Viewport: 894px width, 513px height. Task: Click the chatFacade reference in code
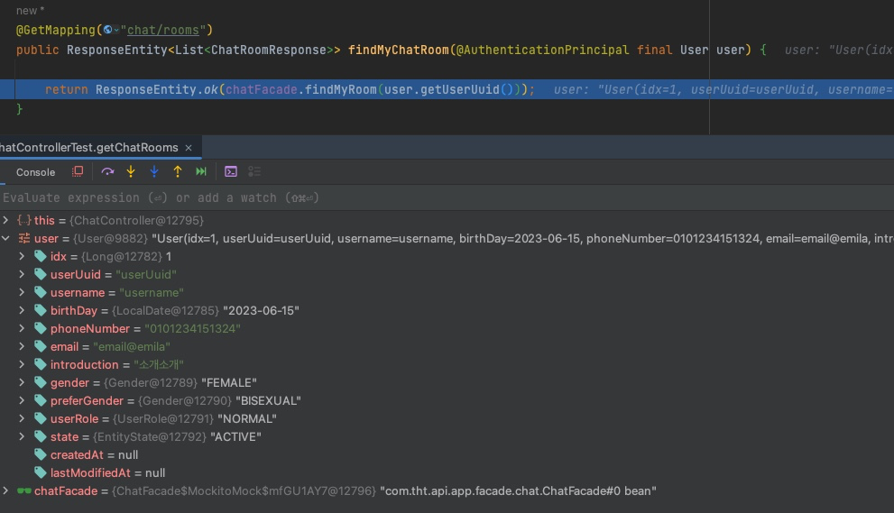[x=262, y=89]
